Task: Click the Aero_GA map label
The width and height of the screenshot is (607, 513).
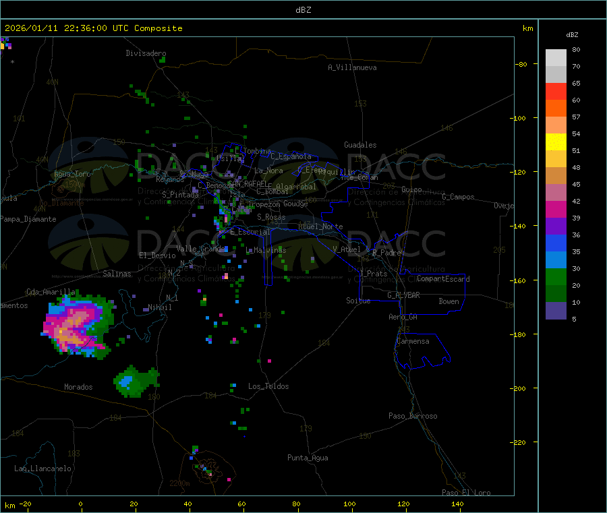Action: click(x=403, y=317)
